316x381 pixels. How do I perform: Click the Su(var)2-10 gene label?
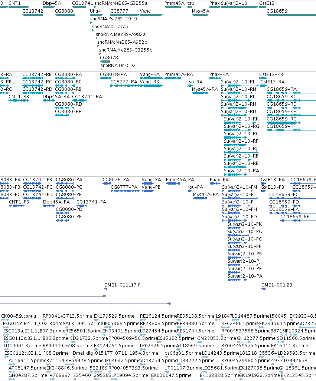pyautogui.click(x=234, y=3)
